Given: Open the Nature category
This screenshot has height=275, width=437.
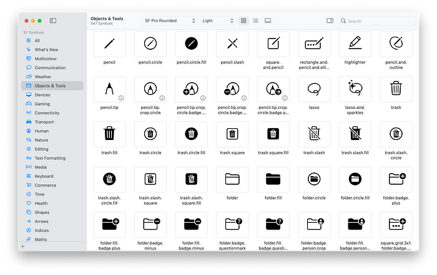Looking at the screenshot, I should [x=52, y=140].
